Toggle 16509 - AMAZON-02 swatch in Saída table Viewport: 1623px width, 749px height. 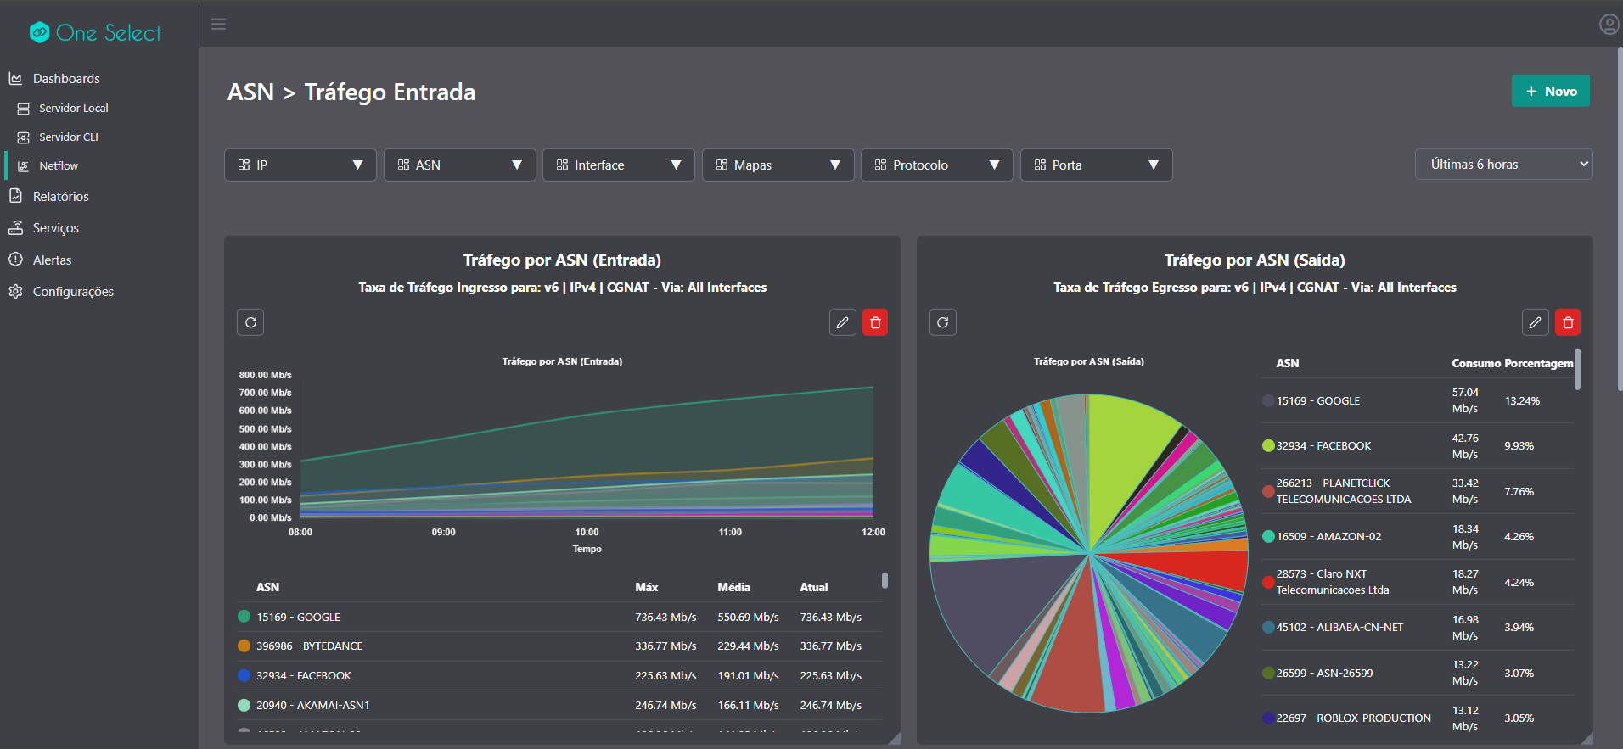(x=1268, y=537)
